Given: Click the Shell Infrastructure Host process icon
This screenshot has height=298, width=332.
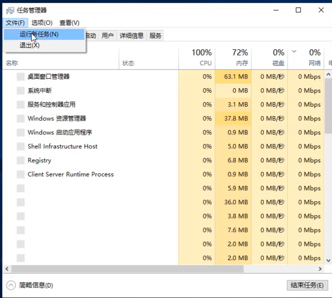Looking at the screenshot, I should (20, 146).
